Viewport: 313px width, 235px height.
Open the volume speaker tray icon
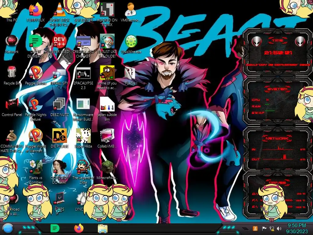tap(279, 228)
